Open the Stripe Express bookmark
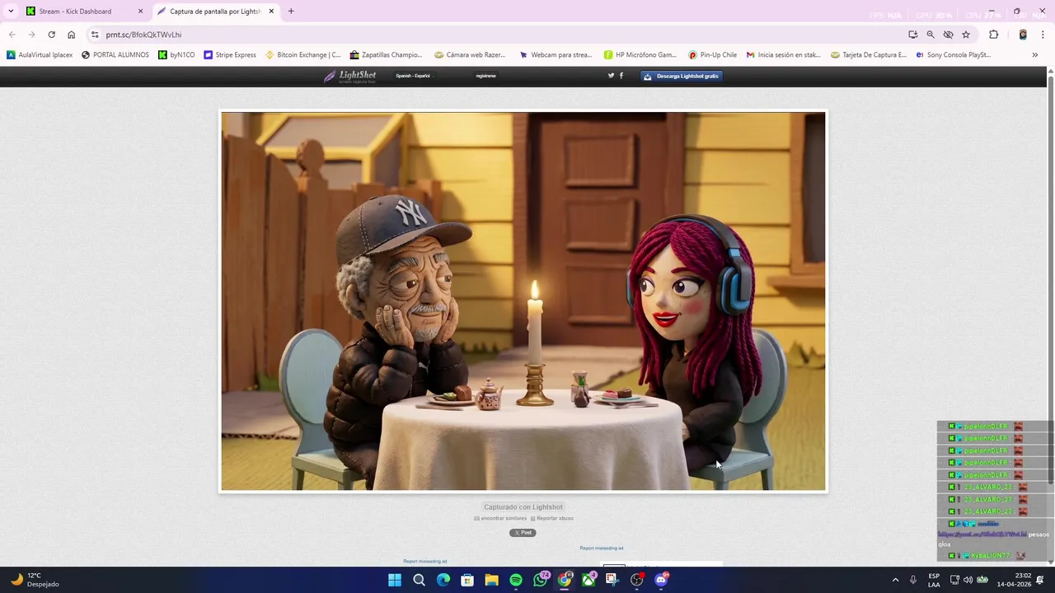 230,55
